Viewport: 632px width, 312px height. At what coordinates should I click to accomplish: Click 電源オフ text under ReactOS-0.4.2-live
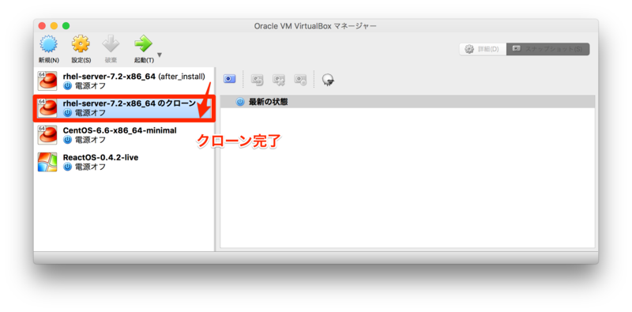pos(90,167)
